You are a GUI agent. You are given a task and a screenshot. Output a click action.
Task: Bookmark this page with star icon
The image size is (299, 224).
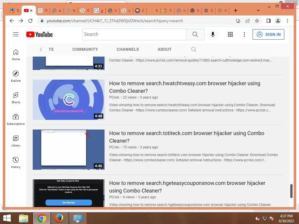pyautogui.click(x=257, y=21)
